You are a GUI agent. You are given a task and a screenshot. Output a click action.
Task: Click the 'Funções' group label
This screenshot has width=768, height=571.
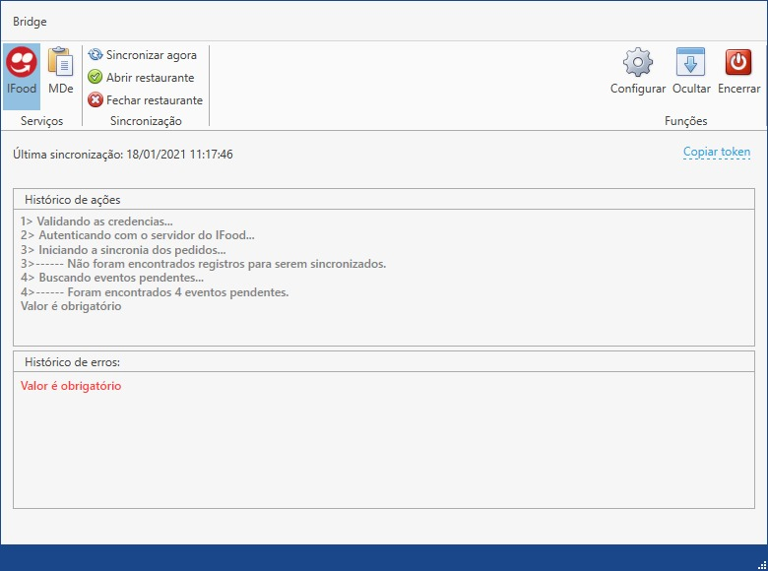pos(685,121)
